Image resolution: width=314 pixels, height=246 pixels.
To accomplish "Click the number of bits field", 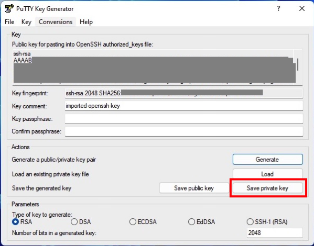I will coord(275,233).
